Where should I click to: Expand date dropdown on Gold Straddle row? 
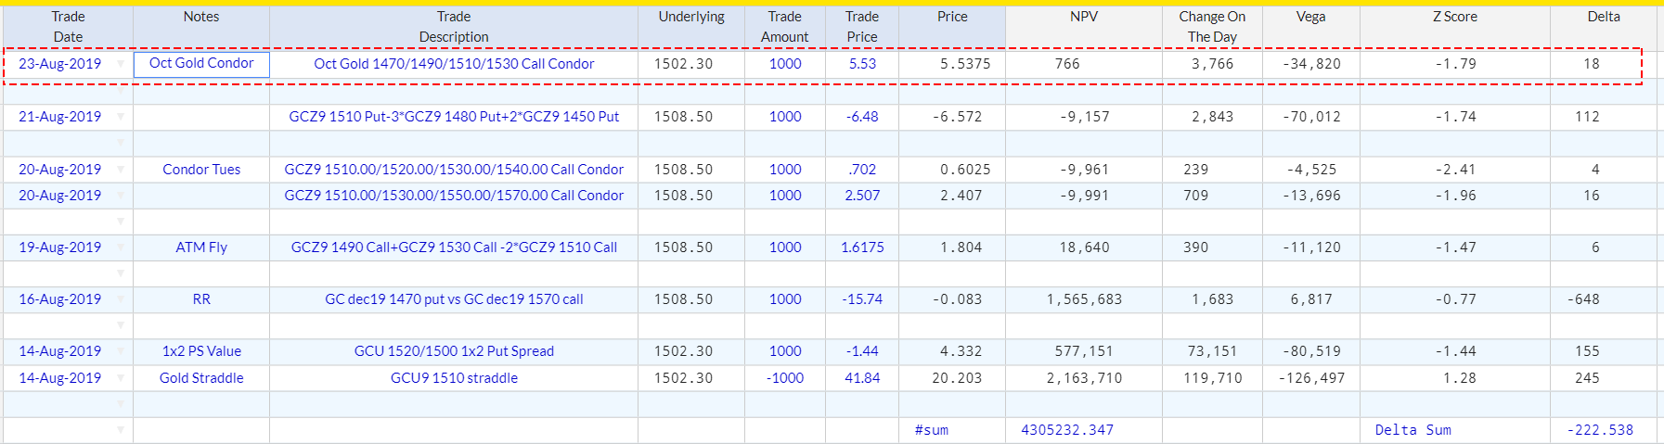tap(121, 378)
